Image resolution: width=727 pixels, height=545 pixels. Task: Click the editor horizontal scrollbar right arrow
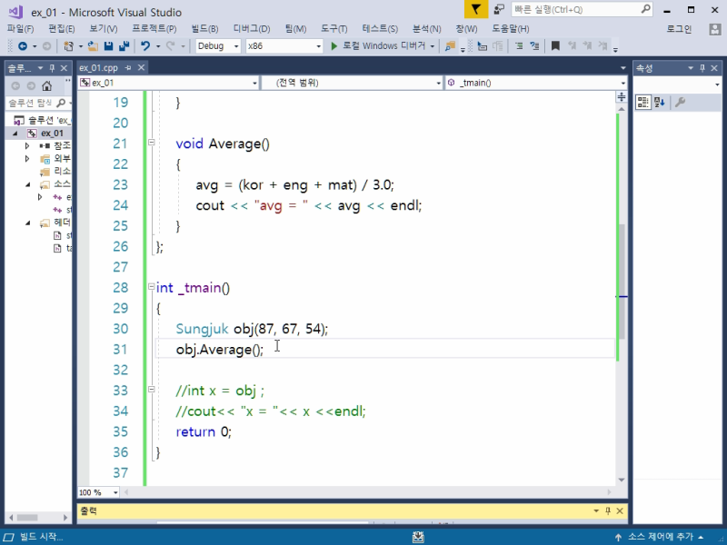point(609,492)
